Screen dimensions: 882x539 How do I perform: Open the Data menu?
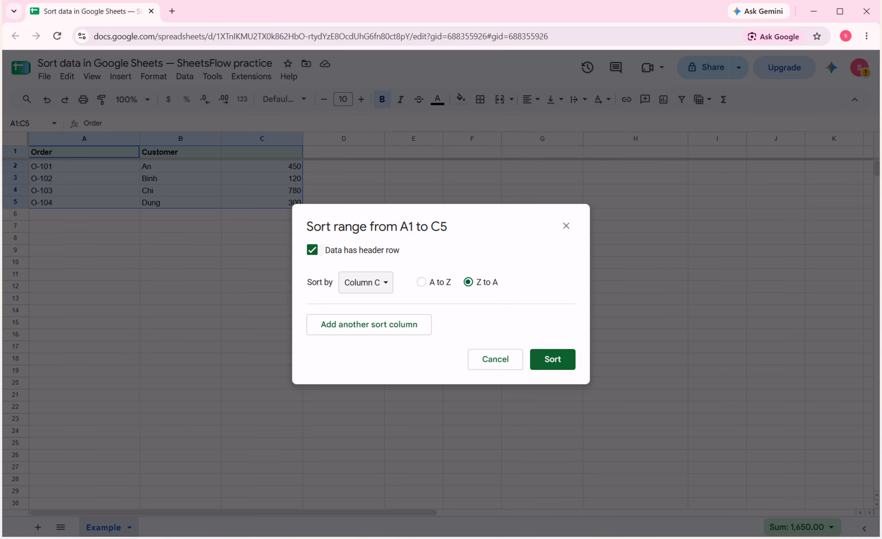coord(185,76)
